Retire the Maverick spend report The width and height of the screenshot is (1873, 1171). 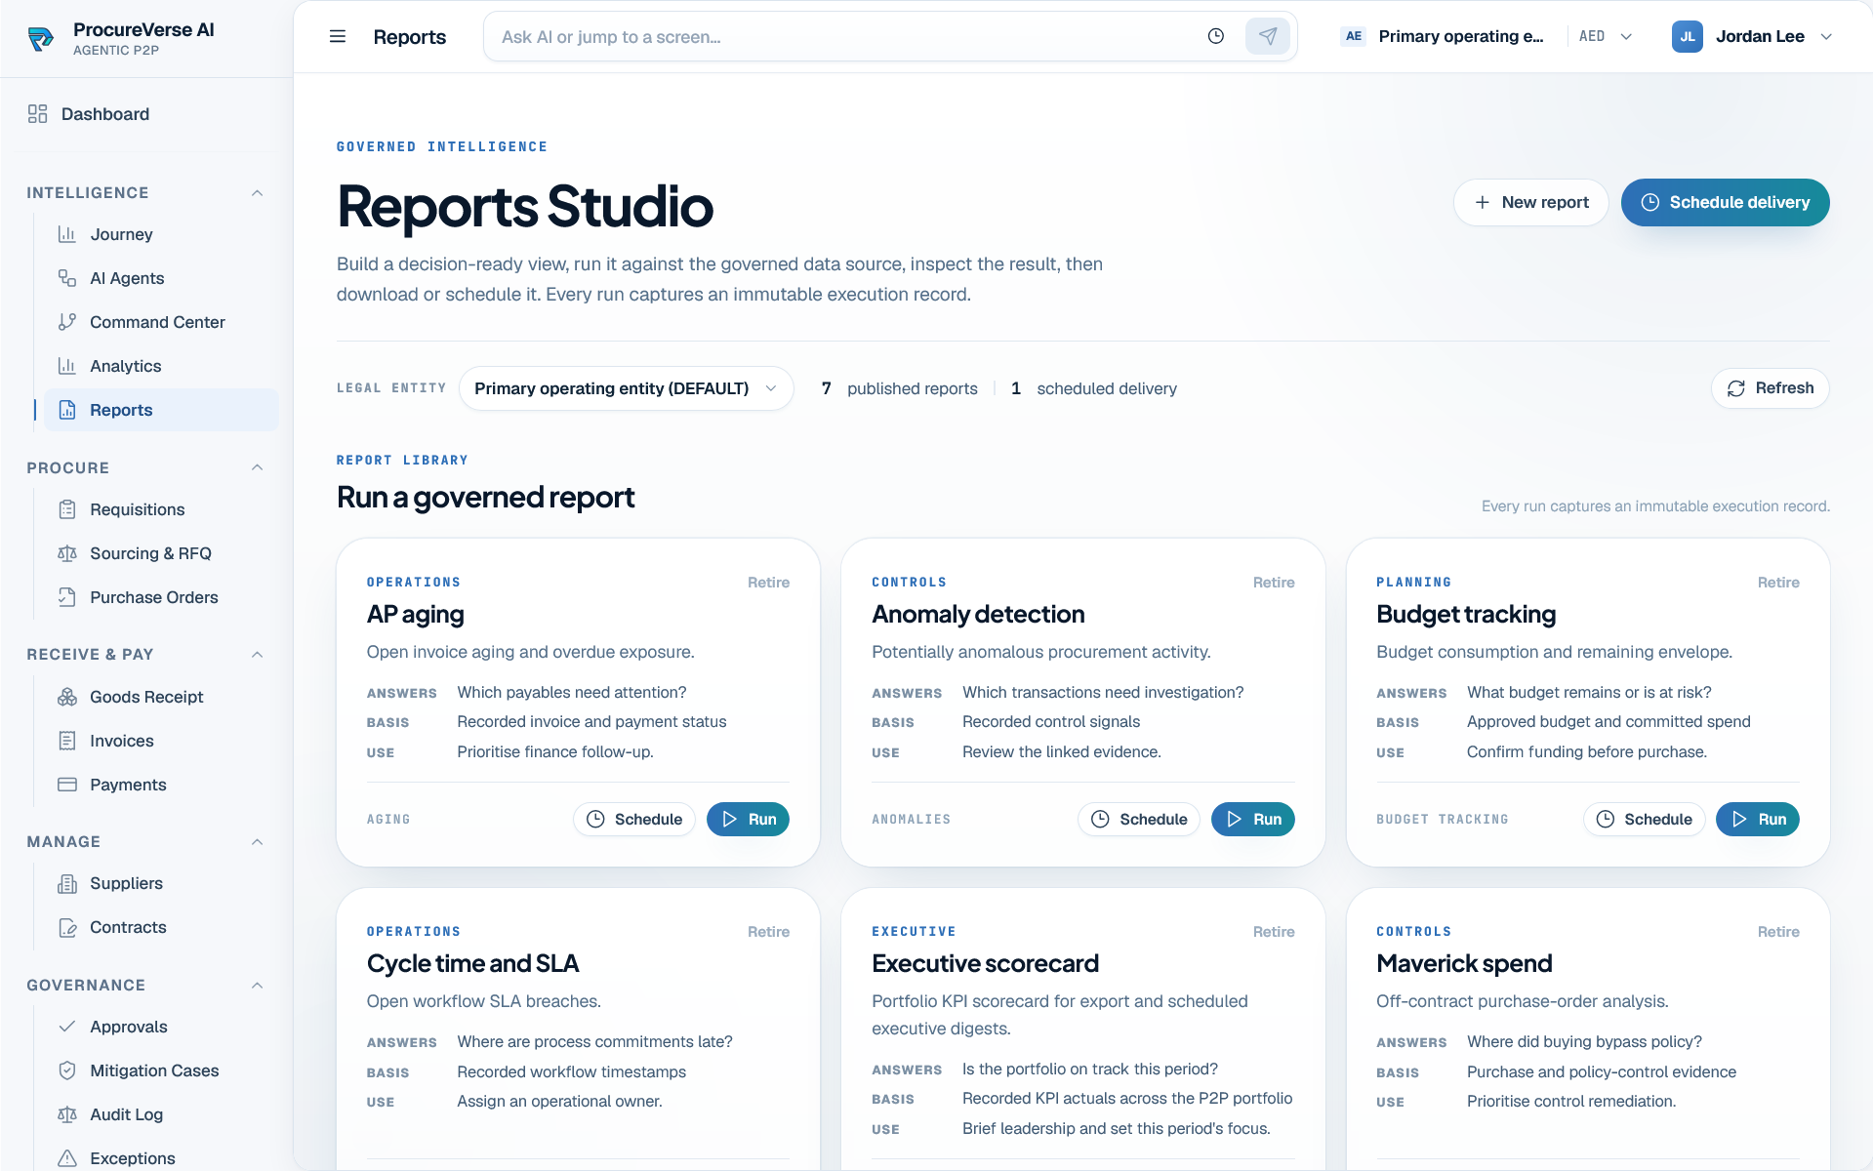1778,932
